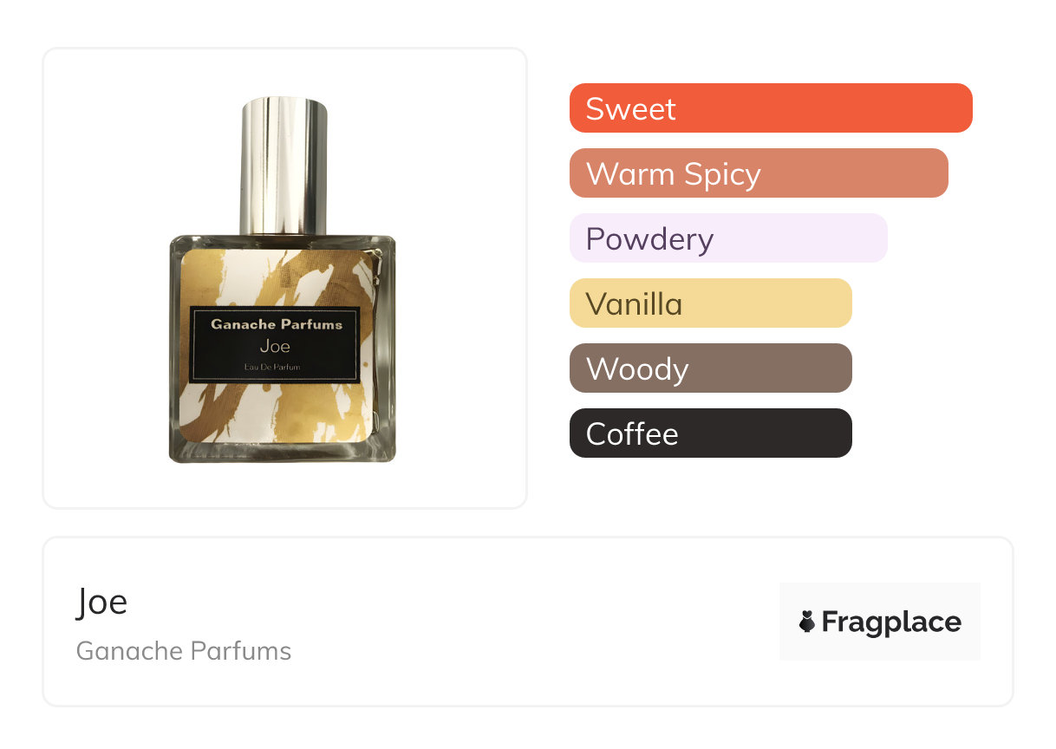Screen dimensions: 1056x749
Task: Click the Warm Spicy label text
Action: (x=674, y=175)
